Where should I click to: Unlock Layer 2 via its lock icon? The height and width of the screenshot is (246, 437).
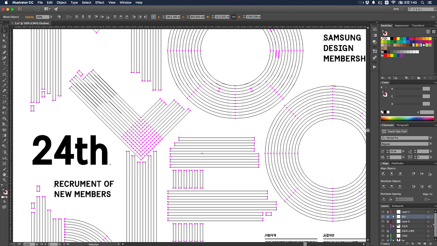click(387, 212)
